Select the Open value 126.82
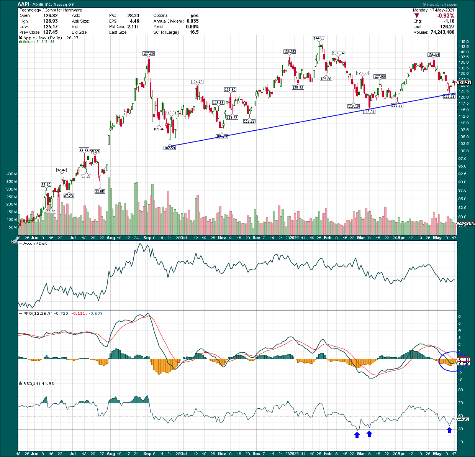 coord(51,16)
